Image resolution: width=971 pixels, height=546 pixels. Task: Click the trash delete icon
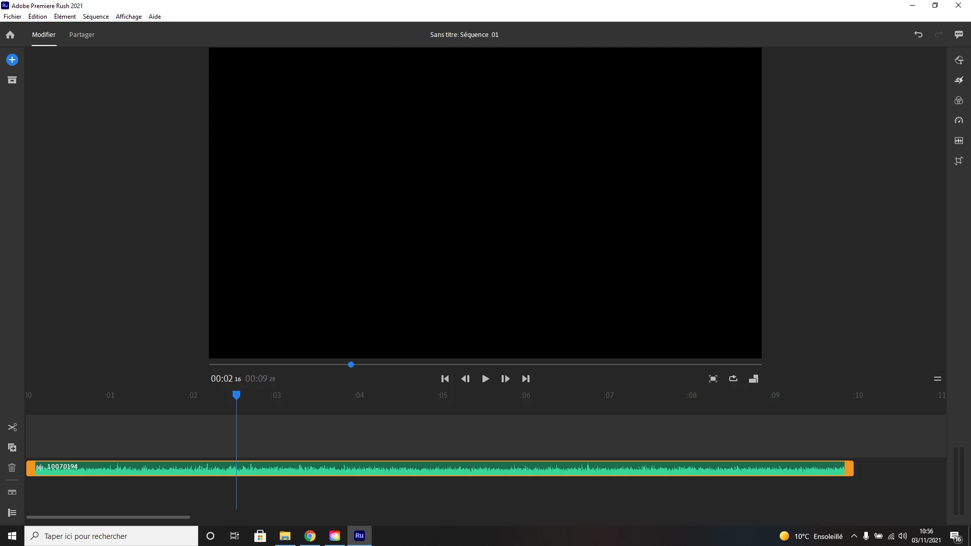coord(12,468)
